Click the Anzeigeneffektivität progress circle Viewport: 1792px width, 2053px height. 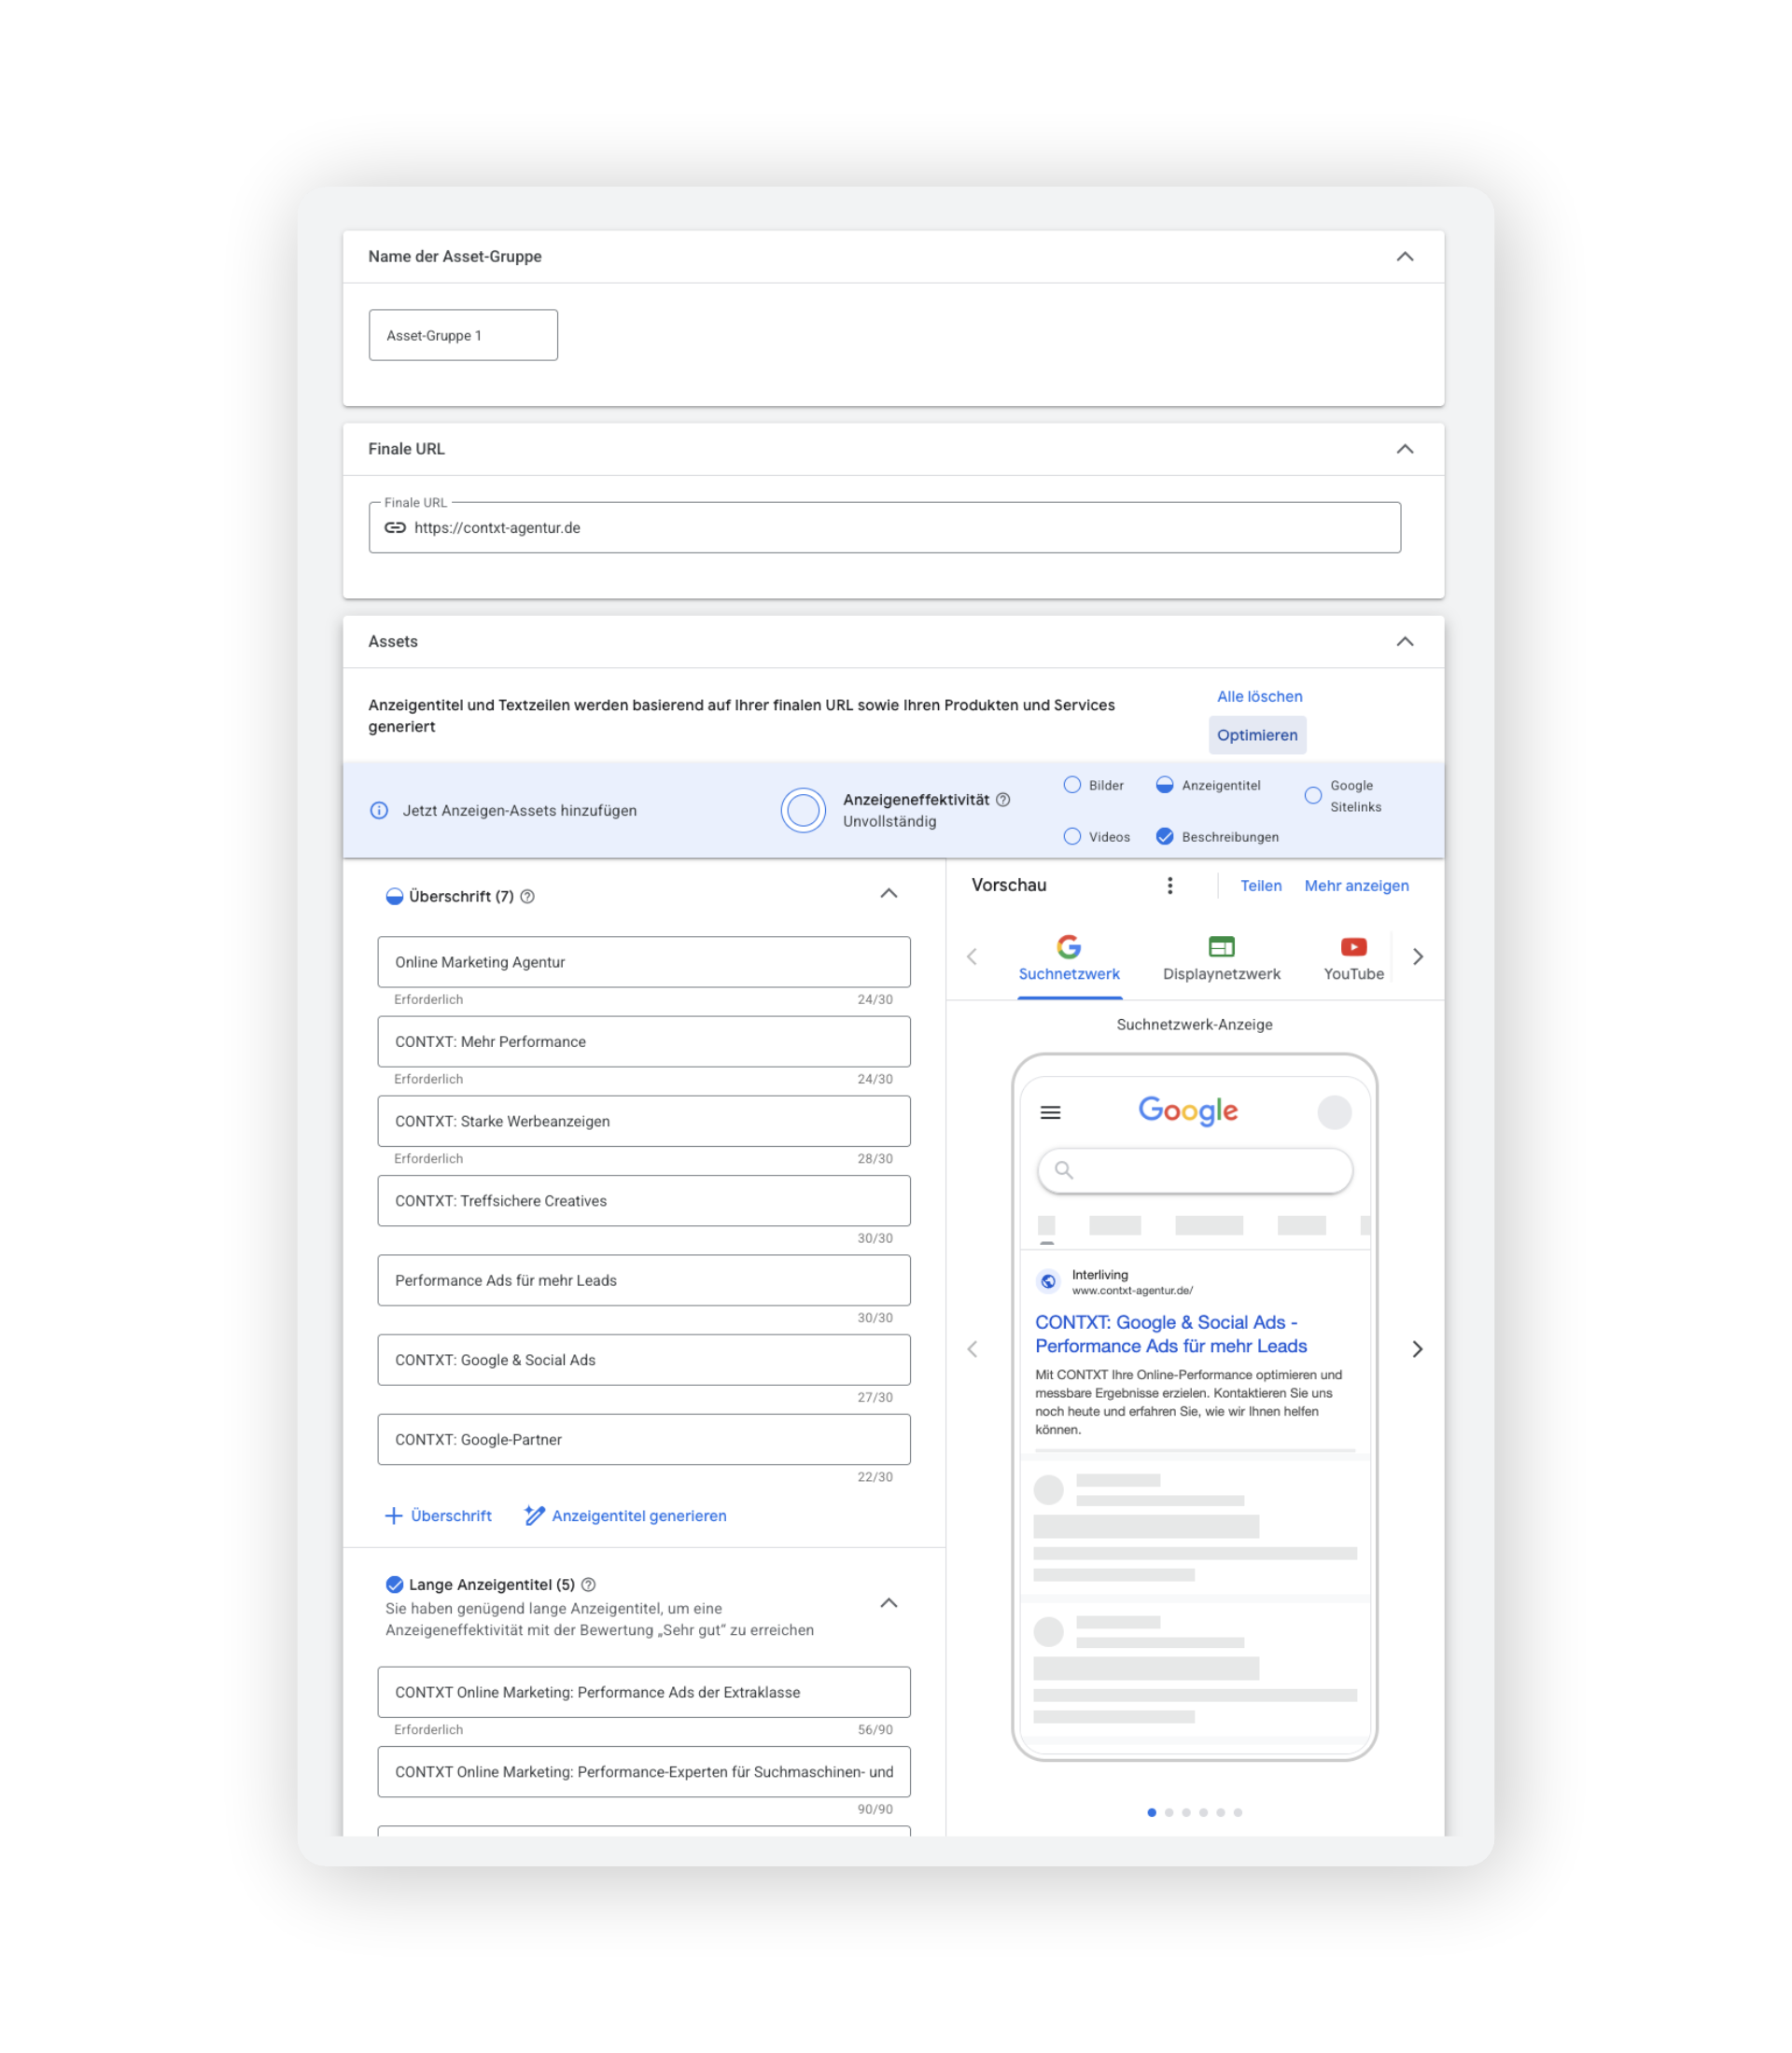pyautogui.click(x=803, y=810)
